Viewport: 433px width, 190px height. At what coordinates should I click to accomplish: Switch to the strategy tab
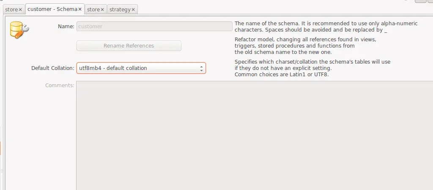(x=120, y=9)
